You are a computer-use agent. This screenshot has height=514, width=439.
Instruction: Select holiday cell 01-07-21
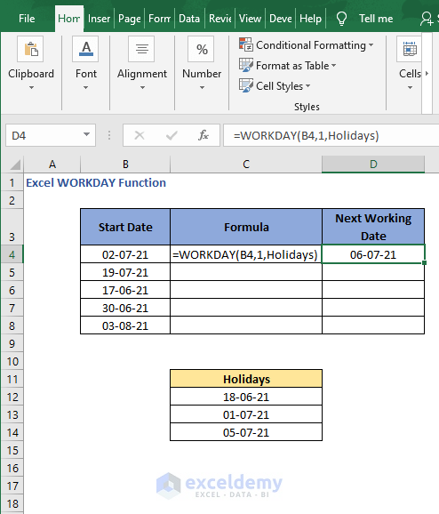246,414
